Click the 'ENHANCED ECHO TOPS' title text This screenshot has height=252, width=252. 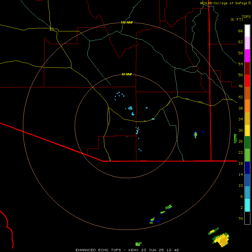click(98, 250)
